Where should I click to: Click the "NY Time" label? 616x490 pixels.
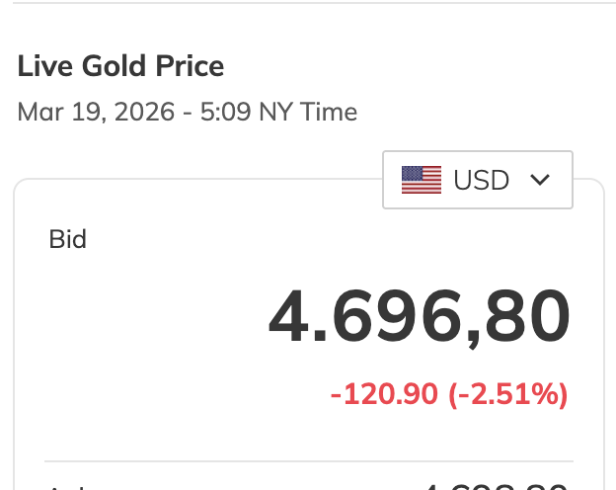(x=307, y=112)
